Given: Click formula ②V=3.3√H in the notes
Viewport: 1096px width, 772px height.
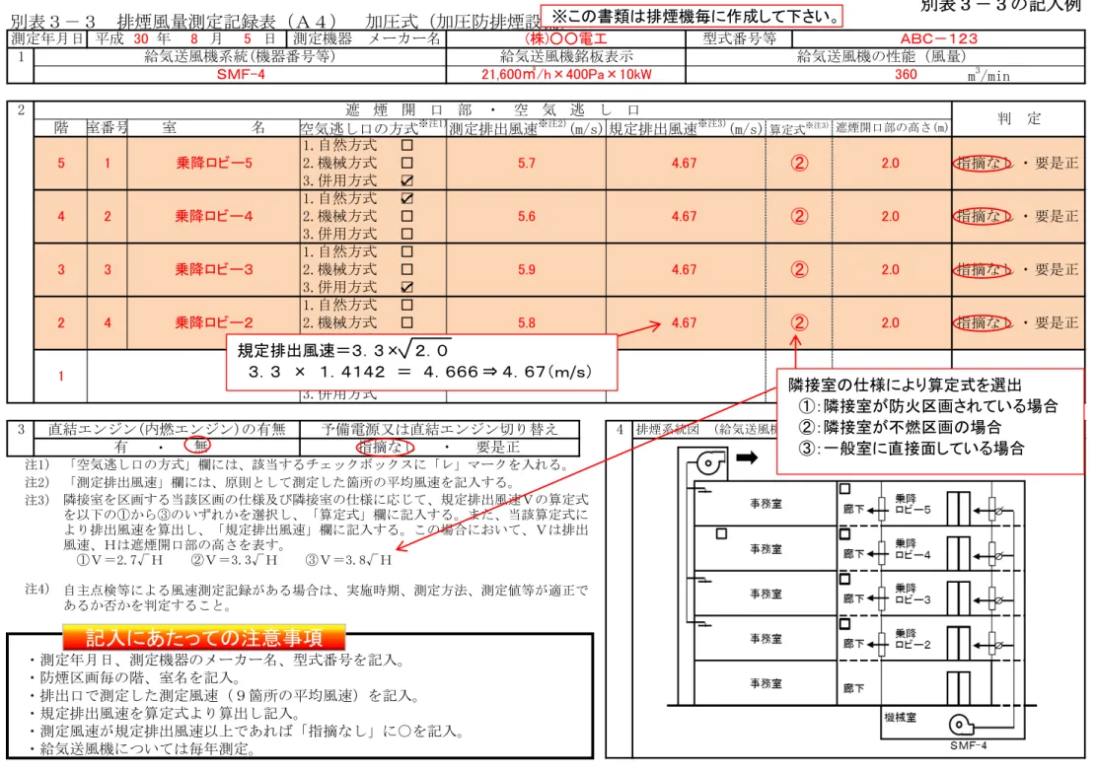Looking at the screenshot, I should pos(234,560).
